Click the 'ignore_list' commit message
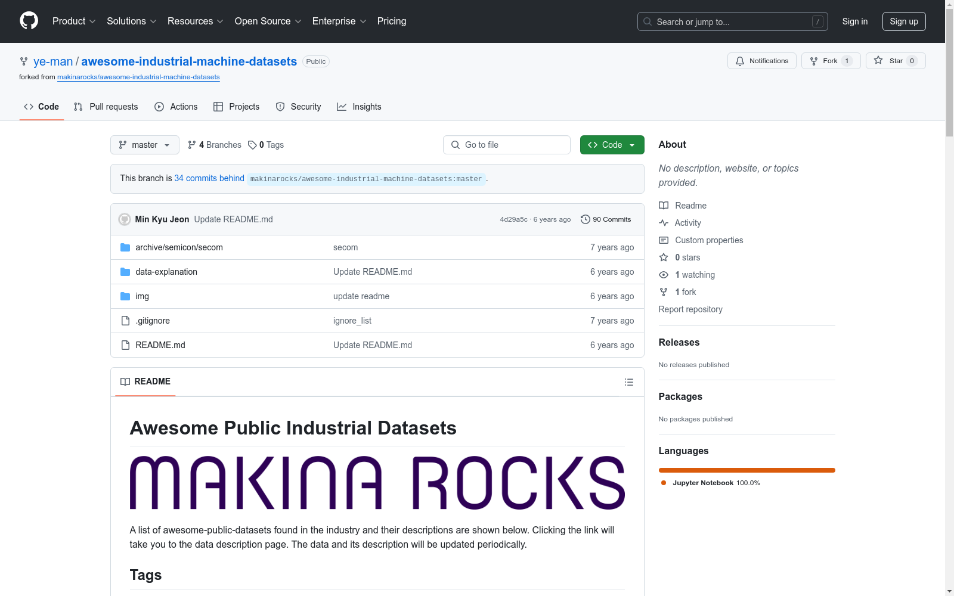The width and height of the screenshot is (954, 596). point(352,321)
